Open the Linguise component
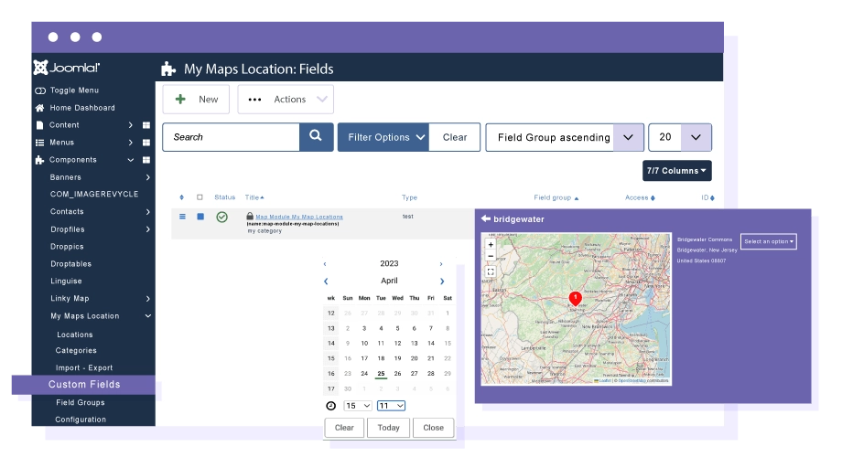 tap(66, 282)
